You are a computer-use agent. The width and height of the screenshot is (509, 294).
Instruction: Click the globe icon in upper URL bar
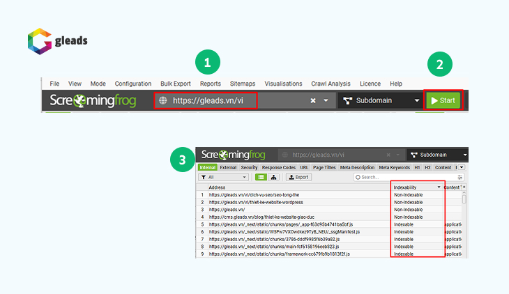pyautogui.click(x=163, y=100)
